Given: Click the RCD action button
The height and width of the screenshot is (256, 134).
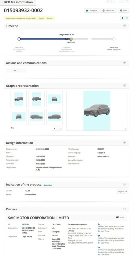Looking at the screenshot, I should pyautogui.click(x=16, y=70).
